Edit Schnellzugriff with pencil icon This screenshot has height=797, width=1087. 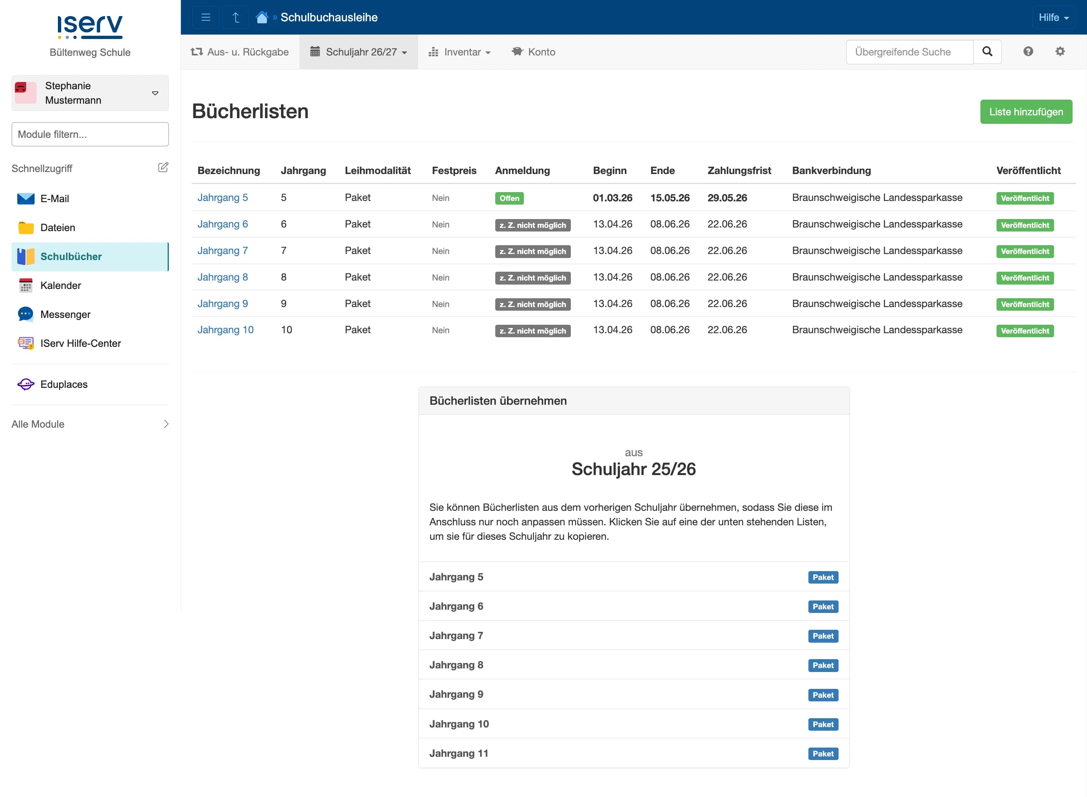163,168
